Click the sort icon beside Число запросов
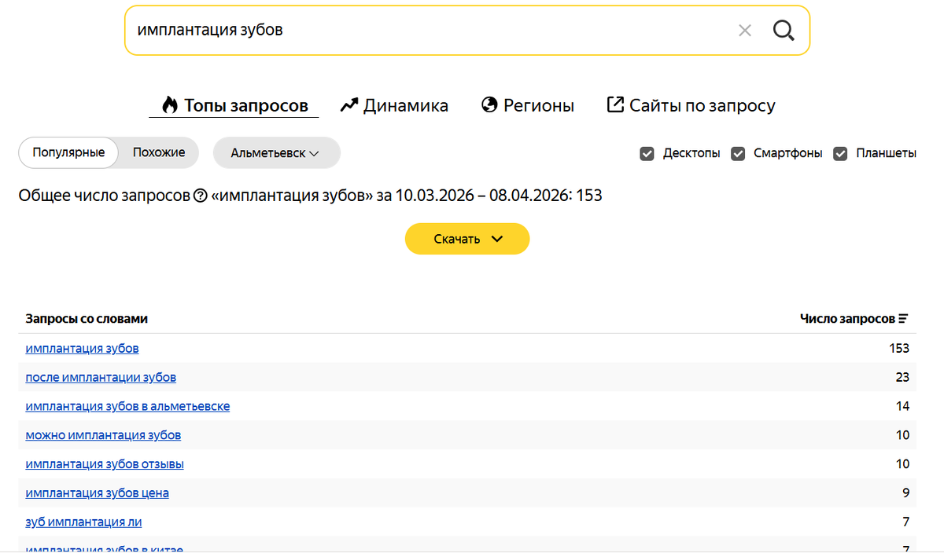 [x=903, y=319]
